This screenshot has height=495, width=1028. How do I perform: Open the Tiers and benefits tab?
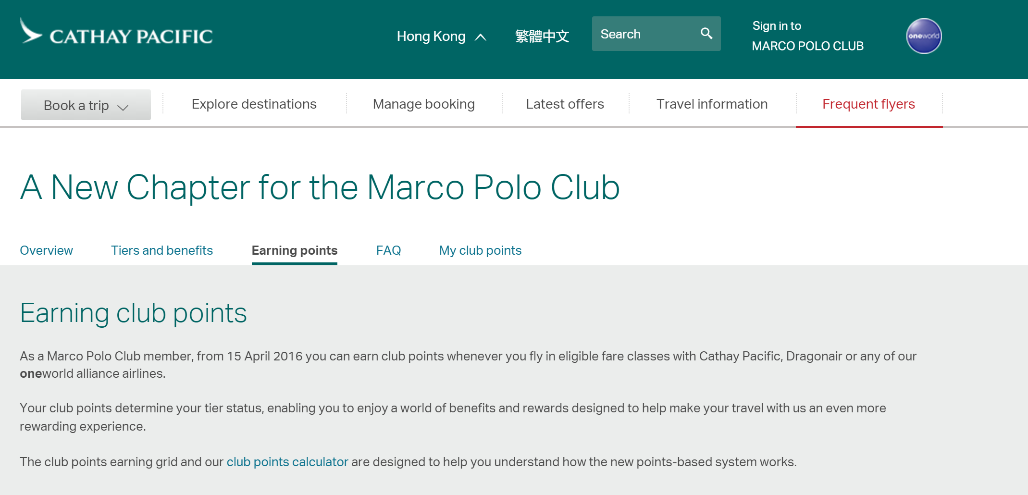161,250
